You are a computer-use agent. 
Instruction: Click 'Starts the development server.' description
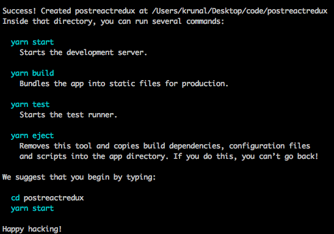[x=83, y=53]
